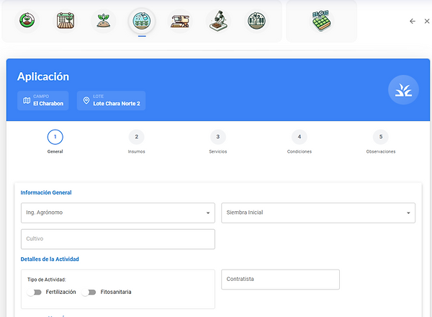
Task: Go to step 4 Condiciones
Action: [x=300, y=137]
